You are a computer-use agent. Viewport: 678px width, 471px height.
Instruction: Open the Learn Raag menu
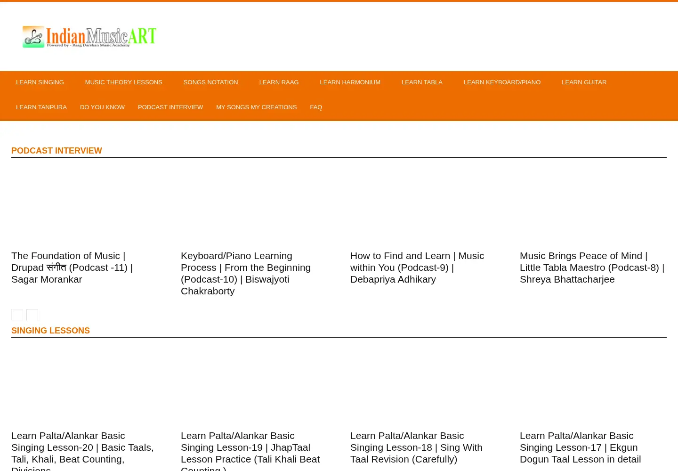click(279, 82)
